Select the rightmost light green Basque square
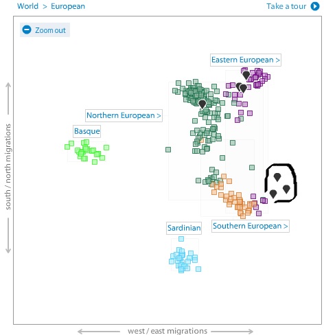The image size is (324, 335). pyautogui.click(x=106, y=148)
